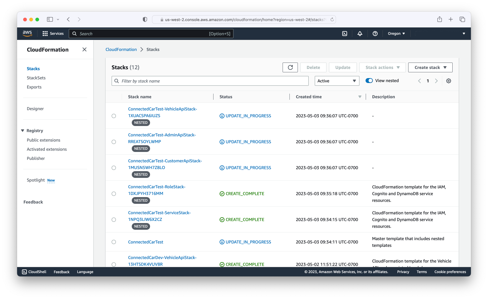Open StackSets in the sidebar
488x299 pixels.
click(36, 78)
